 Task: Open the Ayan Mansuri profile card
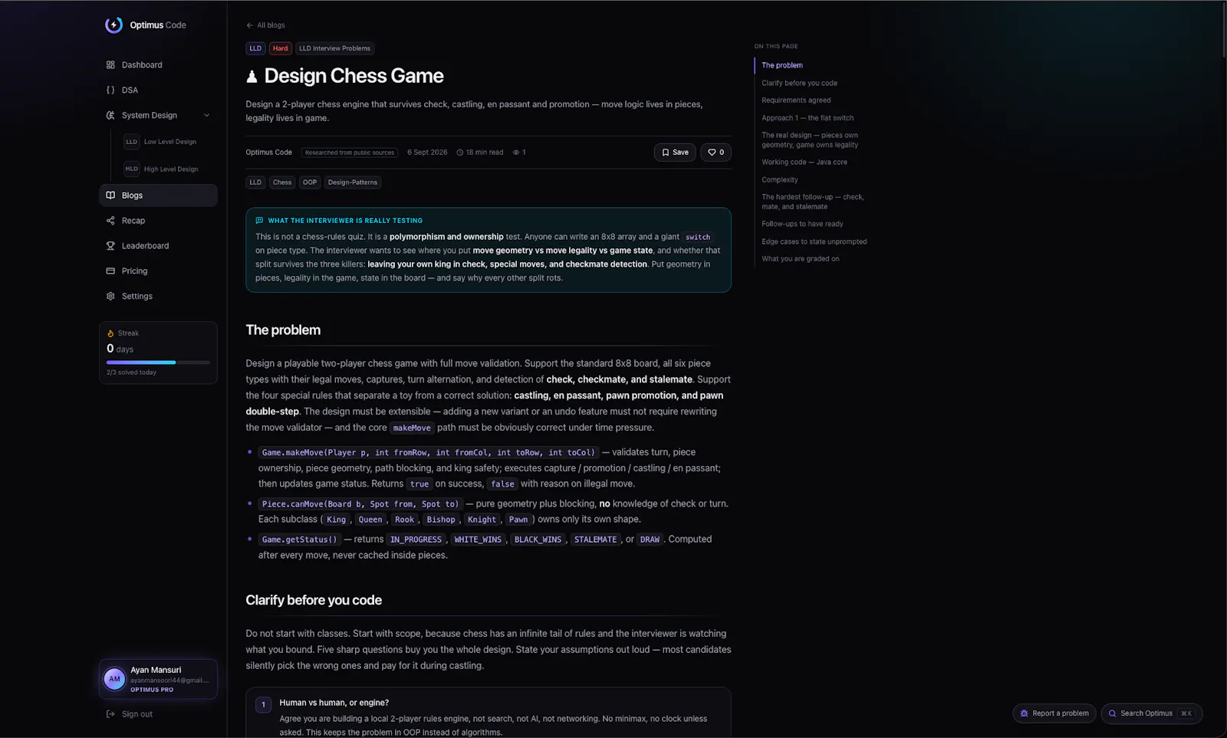click(158, 679)
